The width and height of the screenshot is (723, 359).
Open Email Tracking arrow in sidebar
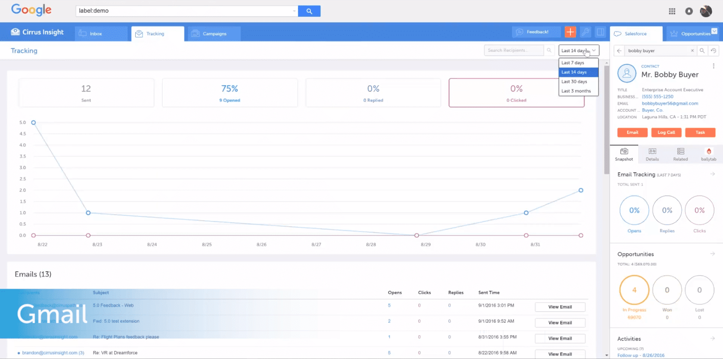click(x=713, y=174)
